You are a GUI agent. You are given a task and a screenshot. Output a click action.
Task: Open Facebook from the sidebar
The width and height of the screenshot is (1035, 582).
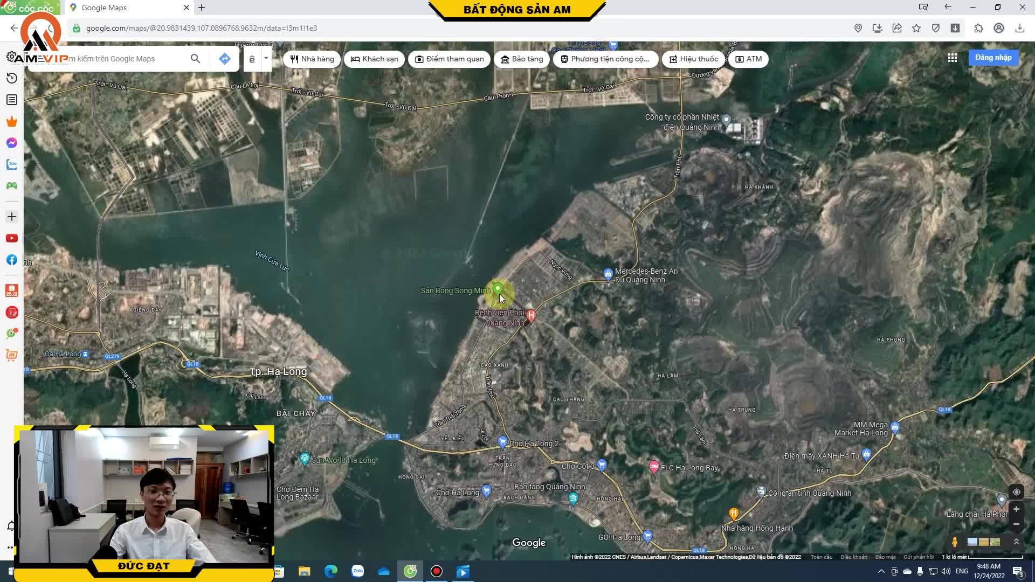coord(12,260)
